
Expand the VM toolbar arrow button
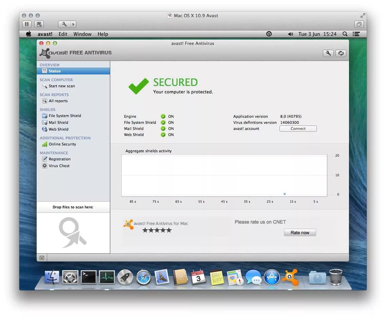73,24
